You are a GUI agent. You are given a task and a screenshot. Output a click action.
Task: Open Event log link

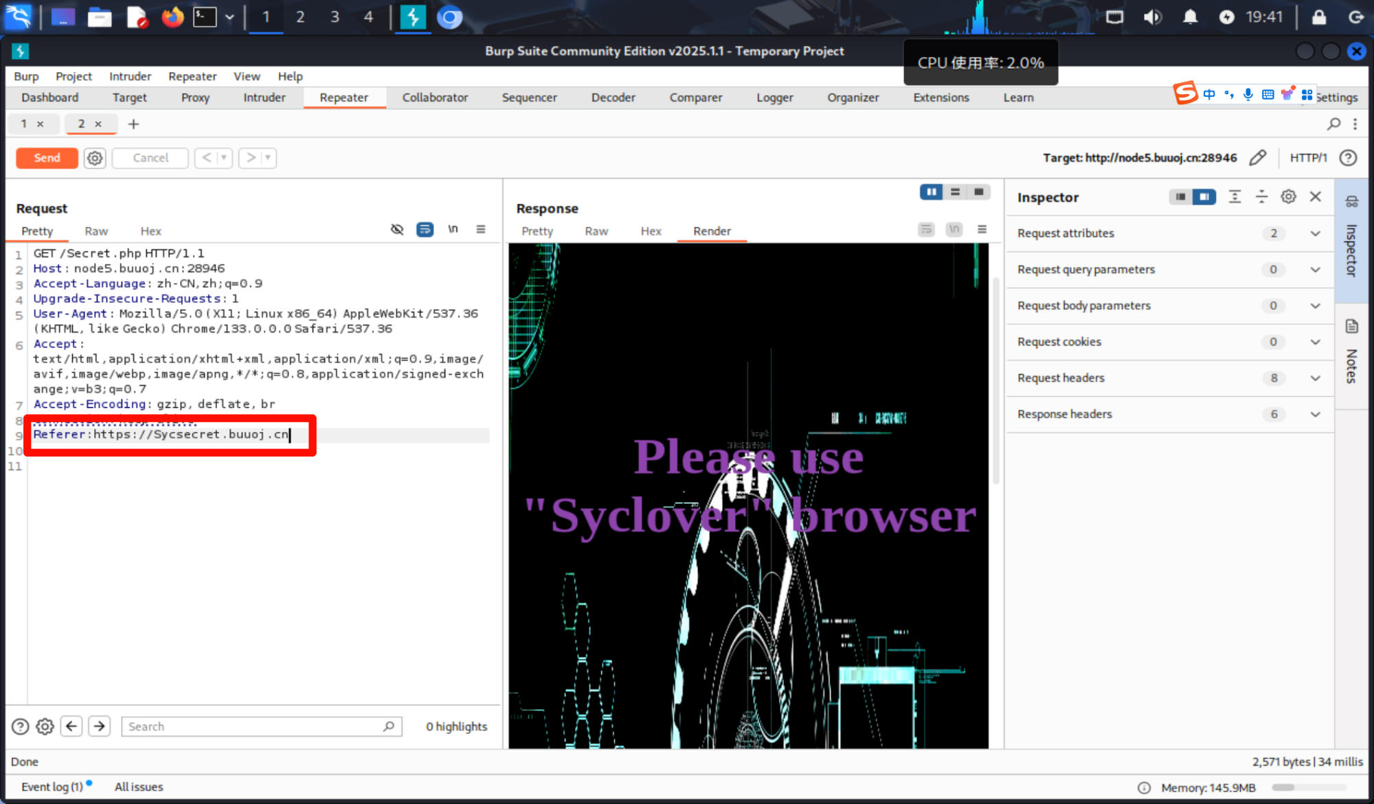[52, 787]
